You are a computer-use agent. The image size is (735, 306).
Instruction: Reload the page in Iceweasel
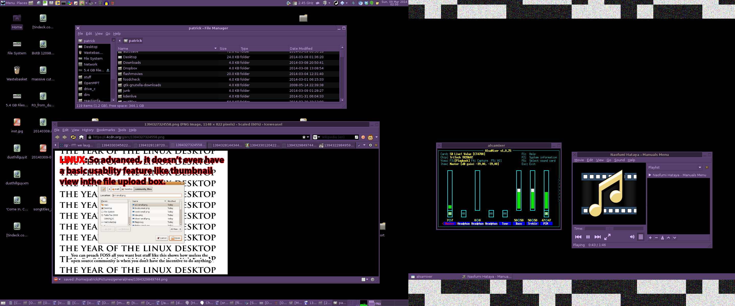coord(73,137)
